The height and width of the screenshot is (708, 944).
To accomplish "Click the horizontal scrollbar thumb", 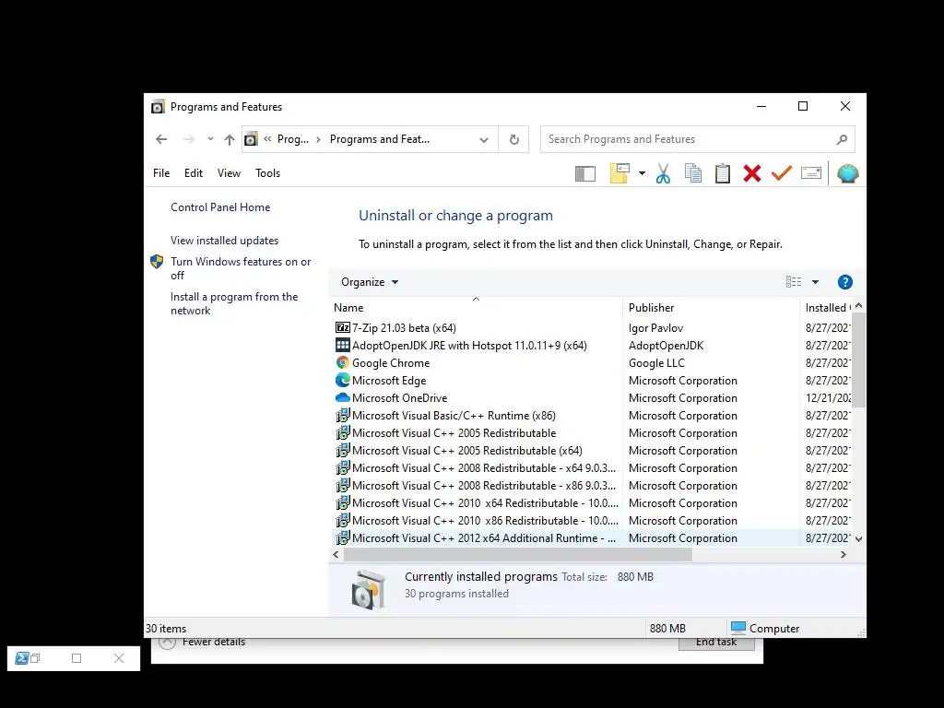I will [518, 554].
